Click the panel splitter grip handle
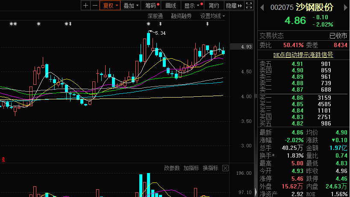This screenshot has width=350, height=197. pyautogui.click(x=256, y=96)
